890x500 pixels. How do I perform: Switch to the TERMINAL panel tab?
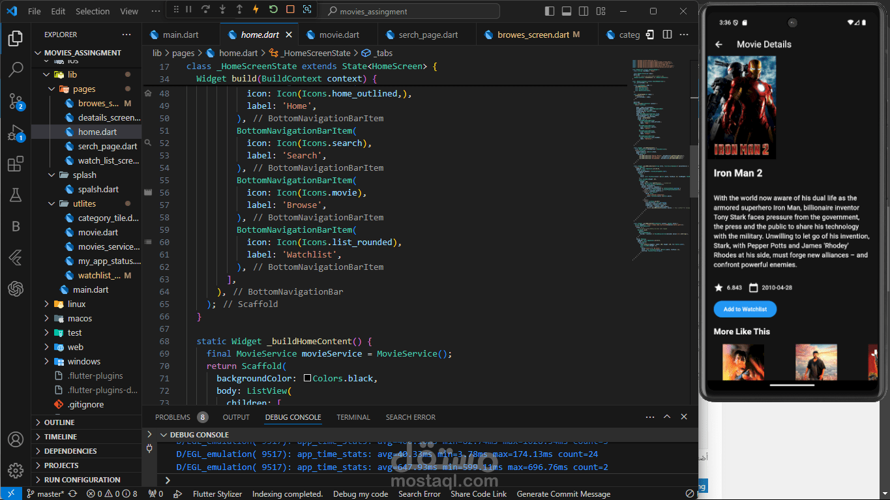click(353, 417)
